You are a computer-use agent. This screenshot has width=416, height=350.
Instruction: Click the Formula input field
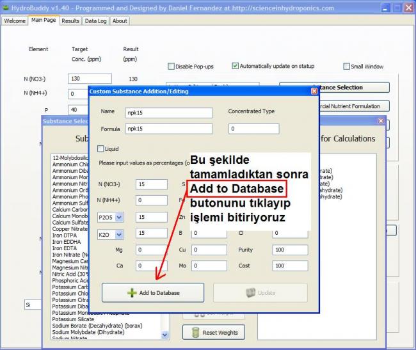pyautogui.click(x=169, y=129)
